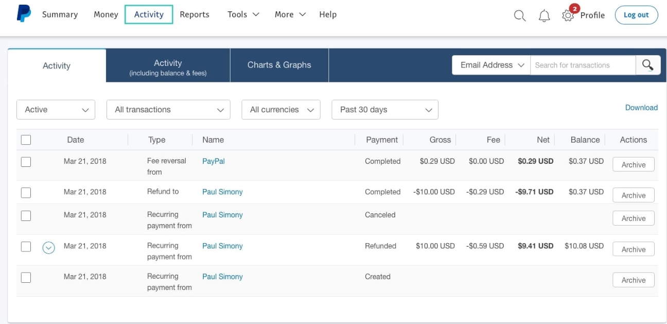The width and height of the screenshot is (667, 324).
Task: Archive the Fee reversal transaction
Action: click(633, 165)
